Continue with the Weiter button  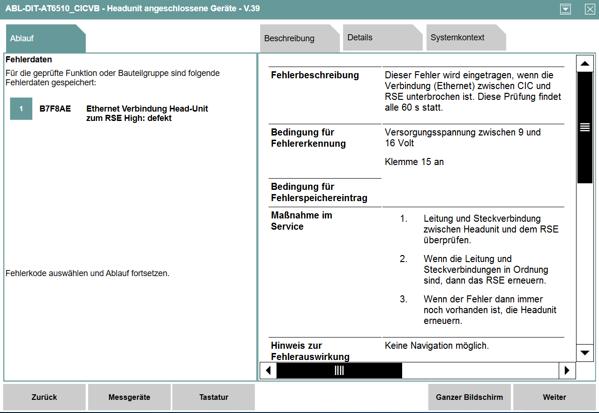[554, 397]
